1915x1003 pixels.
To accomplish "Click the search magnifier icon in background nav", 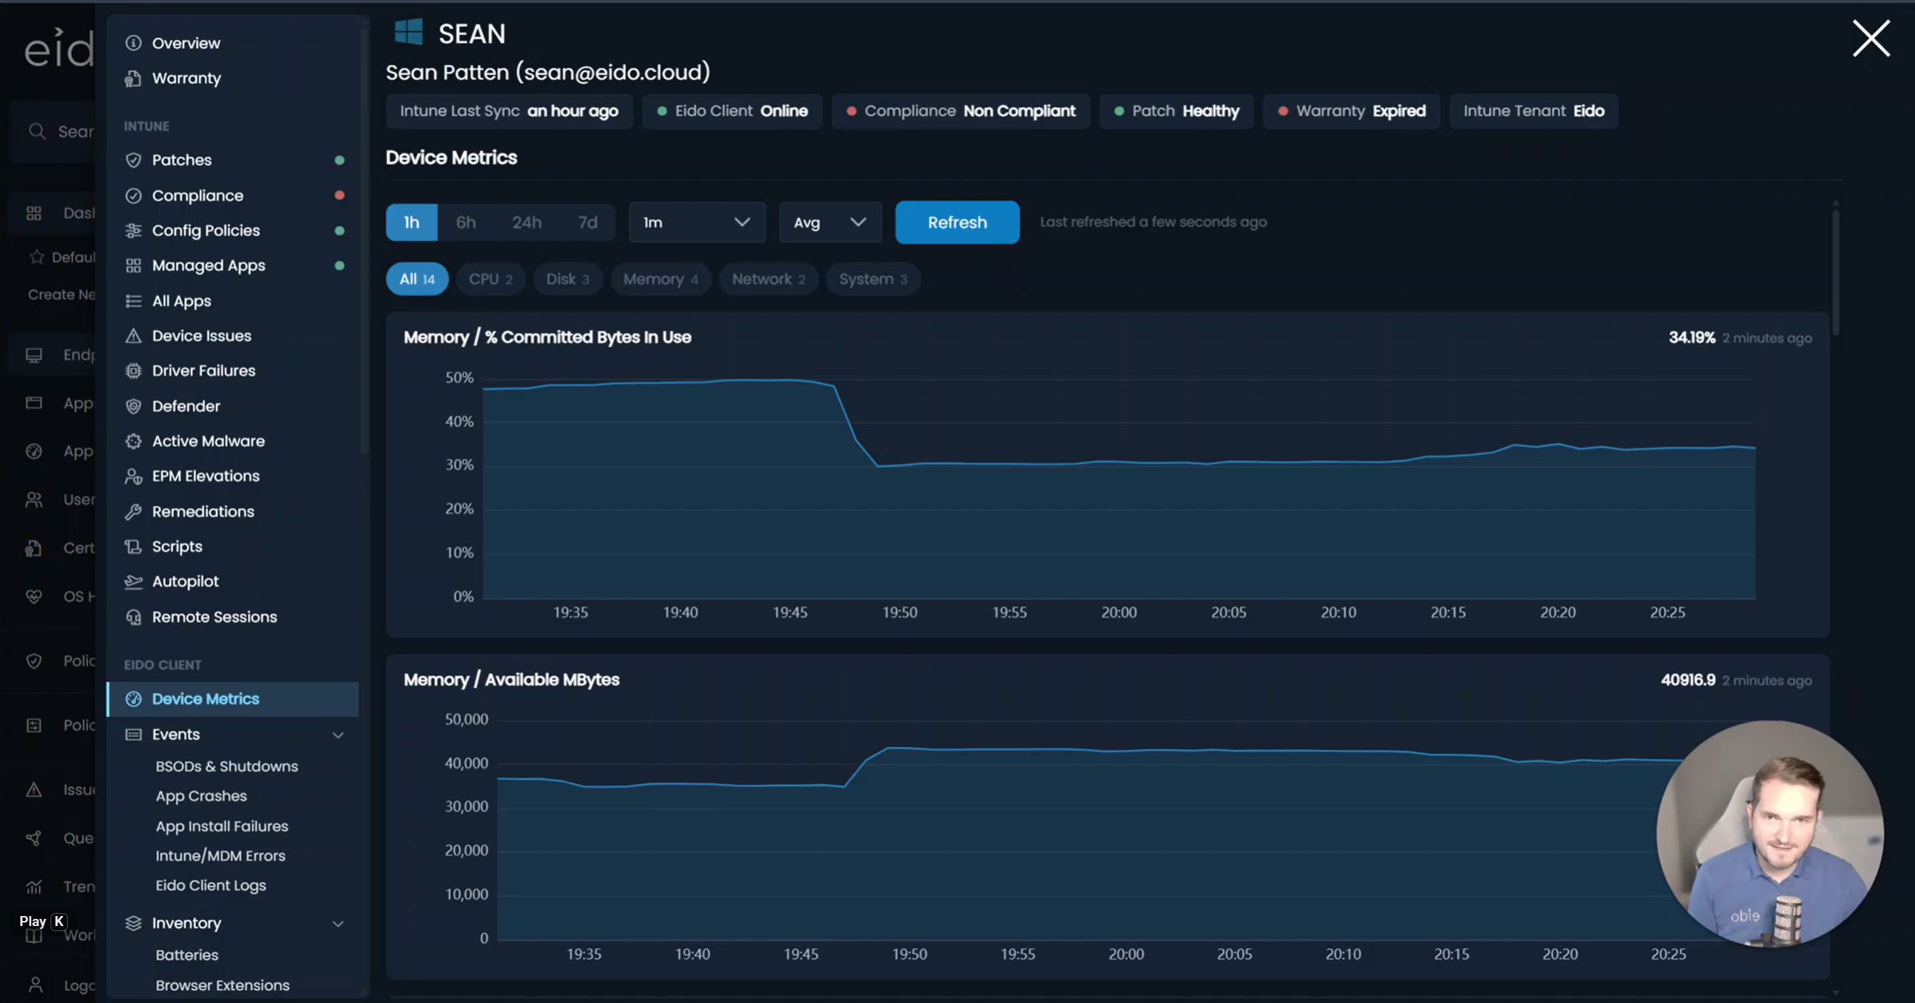I will coord(36,132).
